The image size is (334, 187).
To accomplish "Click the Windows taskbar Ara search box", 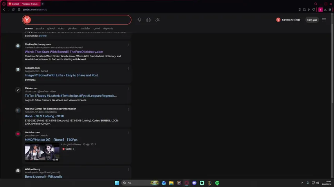I will click(140, 183).
